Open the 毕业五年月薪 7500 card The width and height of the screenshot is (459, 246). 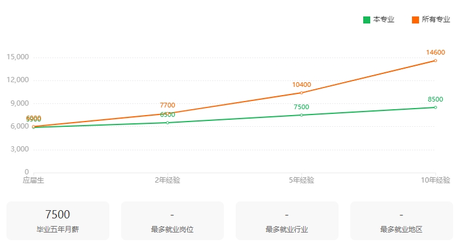click(58, 221)
